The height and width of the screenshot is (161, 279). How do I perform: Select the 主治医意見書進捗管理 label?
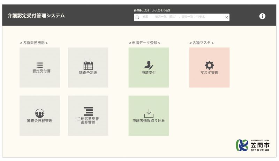tap(88, 120)
